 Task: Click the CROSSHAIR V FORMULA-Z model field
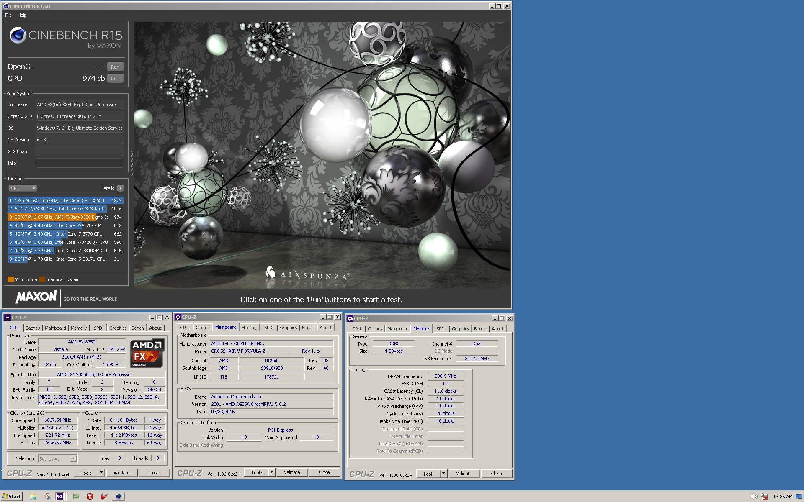point(250,351)
